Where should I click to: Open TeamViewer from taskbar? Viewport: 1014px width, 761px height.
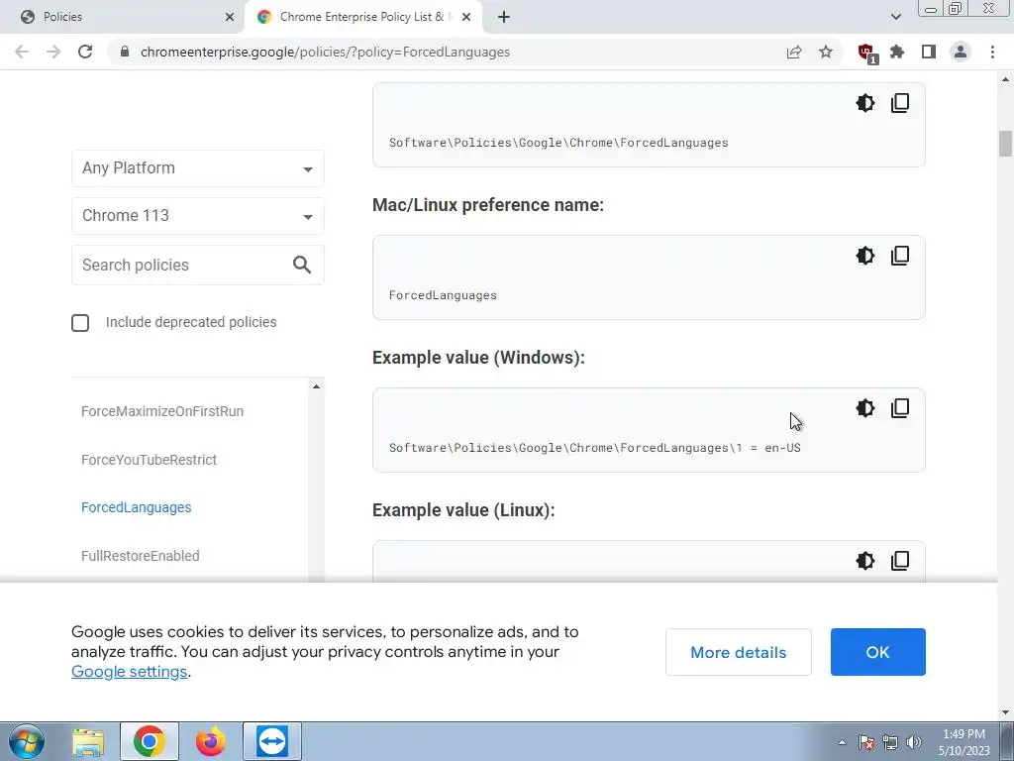click(x=272, y=741)
